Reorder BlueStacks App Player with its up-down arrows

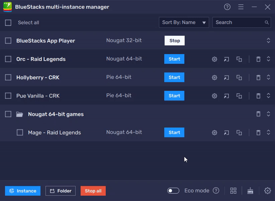(268, 40)
